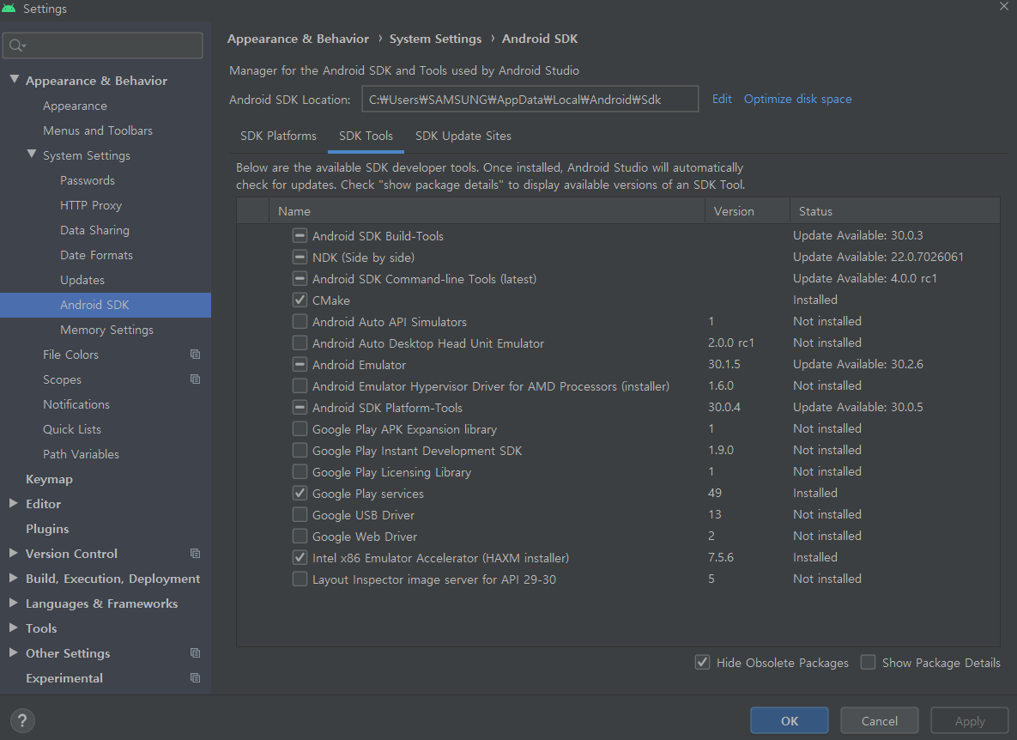Check Google Web Driver
Viewport: 1017px width, 740px height.
300,536
